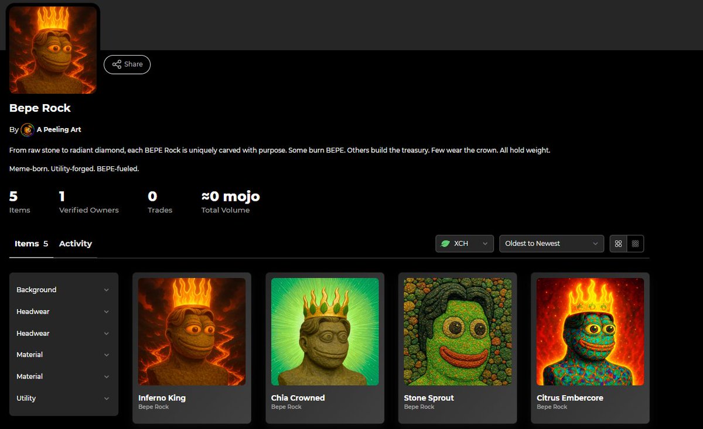This screenshot has width=703, height=429.
Task: Click Bepe Rock label under Stone Sprout
Action: (419, 407)
